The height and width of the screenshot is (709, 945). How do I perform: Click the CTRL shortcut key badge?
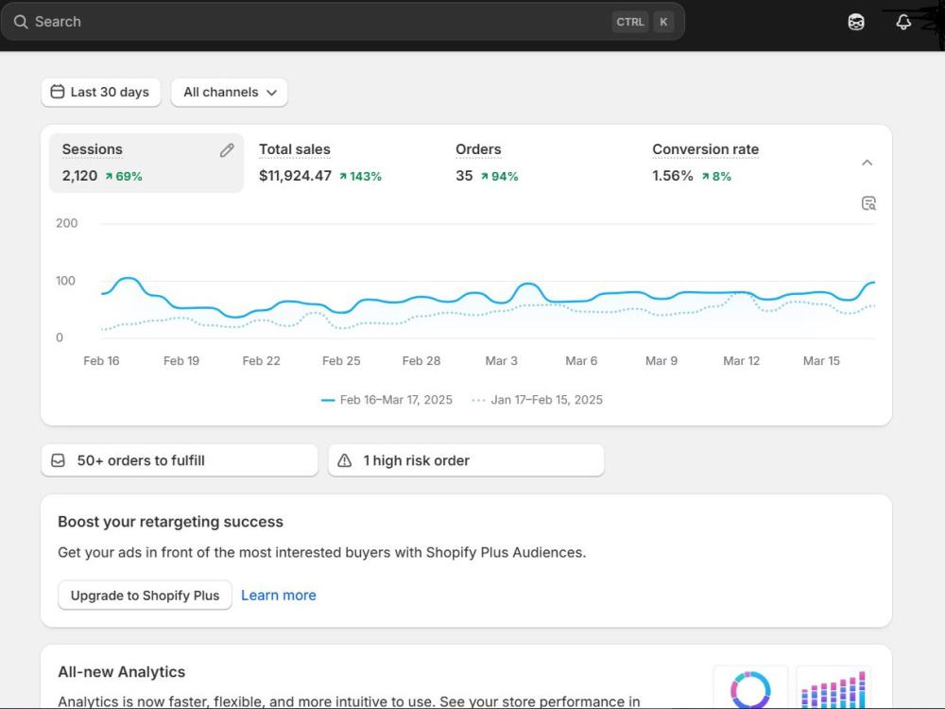[x=629, y=22]
